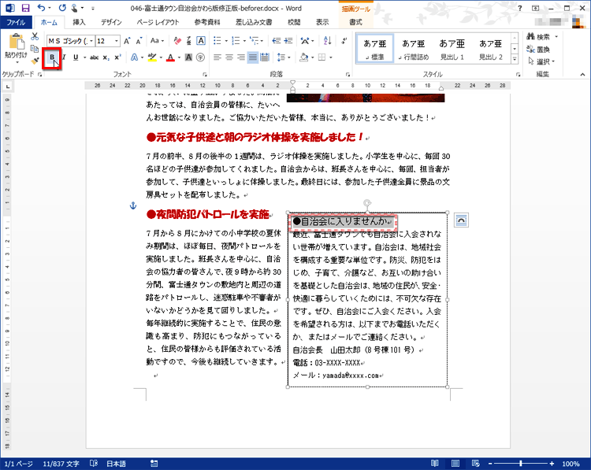Open the bullet list dropdown arrow
Screen dimensions: 591x470
[x=226, y=41]
